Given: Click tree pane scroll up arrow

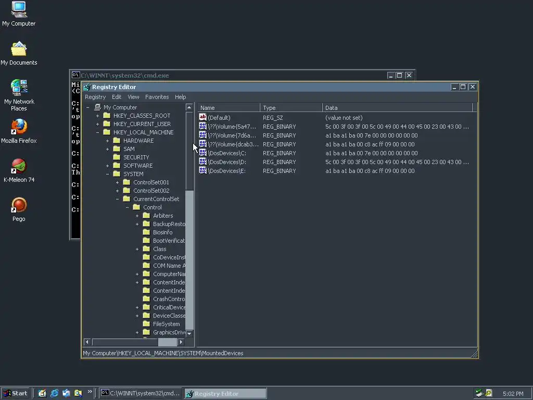Looking at the screenshot, I should pos(189,107).
